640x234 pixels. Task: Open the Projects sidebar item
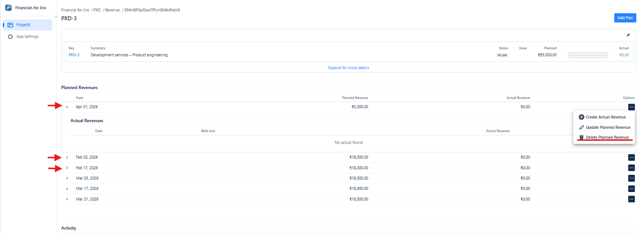click(28, 25)
